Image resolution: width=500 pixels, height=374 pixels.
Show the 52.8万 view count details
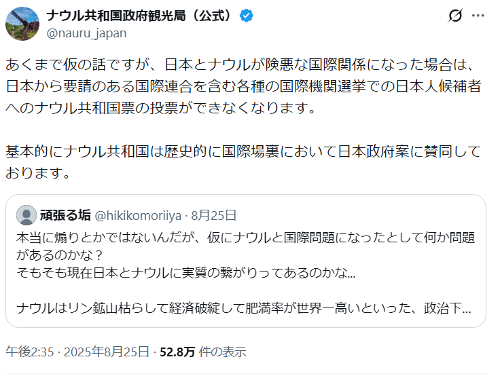(x=177, y=352)
